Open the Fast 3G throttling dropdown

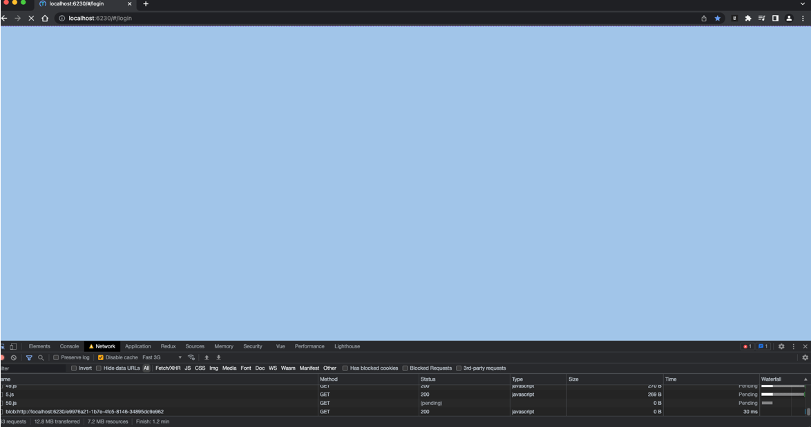coord(162,357)
